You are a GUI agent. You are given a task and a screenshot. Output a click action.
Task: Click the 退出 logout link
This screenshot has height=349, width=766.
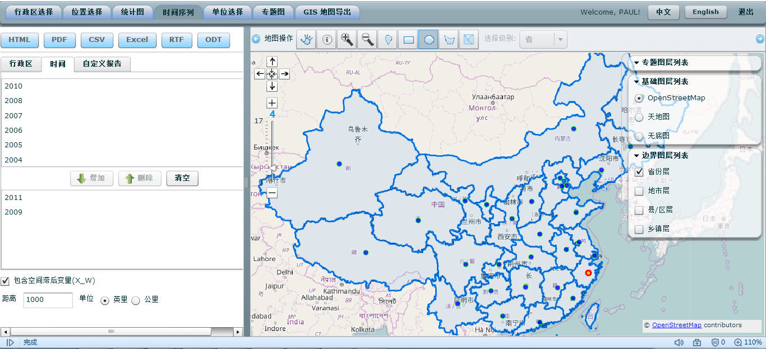746,12
